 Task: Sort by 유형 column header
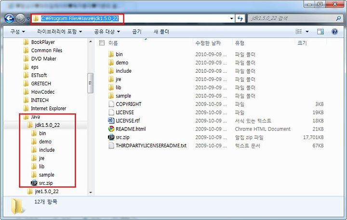pyautogui.click(x=240, y=43)
